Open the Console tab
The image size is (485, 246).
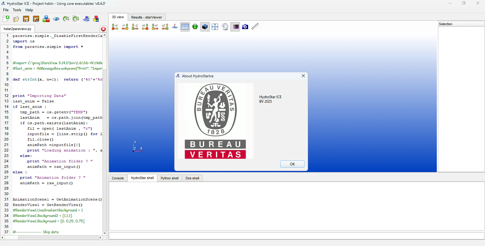click(118, 178)
